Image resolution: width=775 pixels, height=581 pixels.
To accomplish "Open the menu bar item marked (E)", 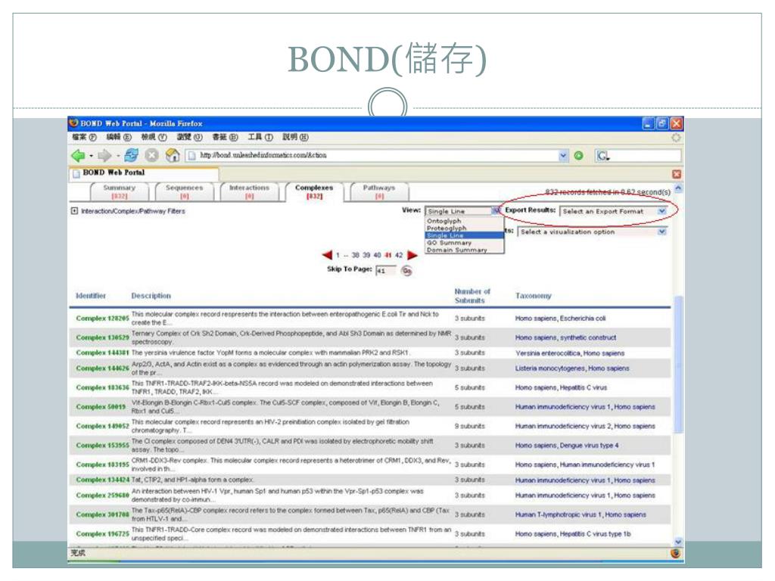I will pos(119,138).
